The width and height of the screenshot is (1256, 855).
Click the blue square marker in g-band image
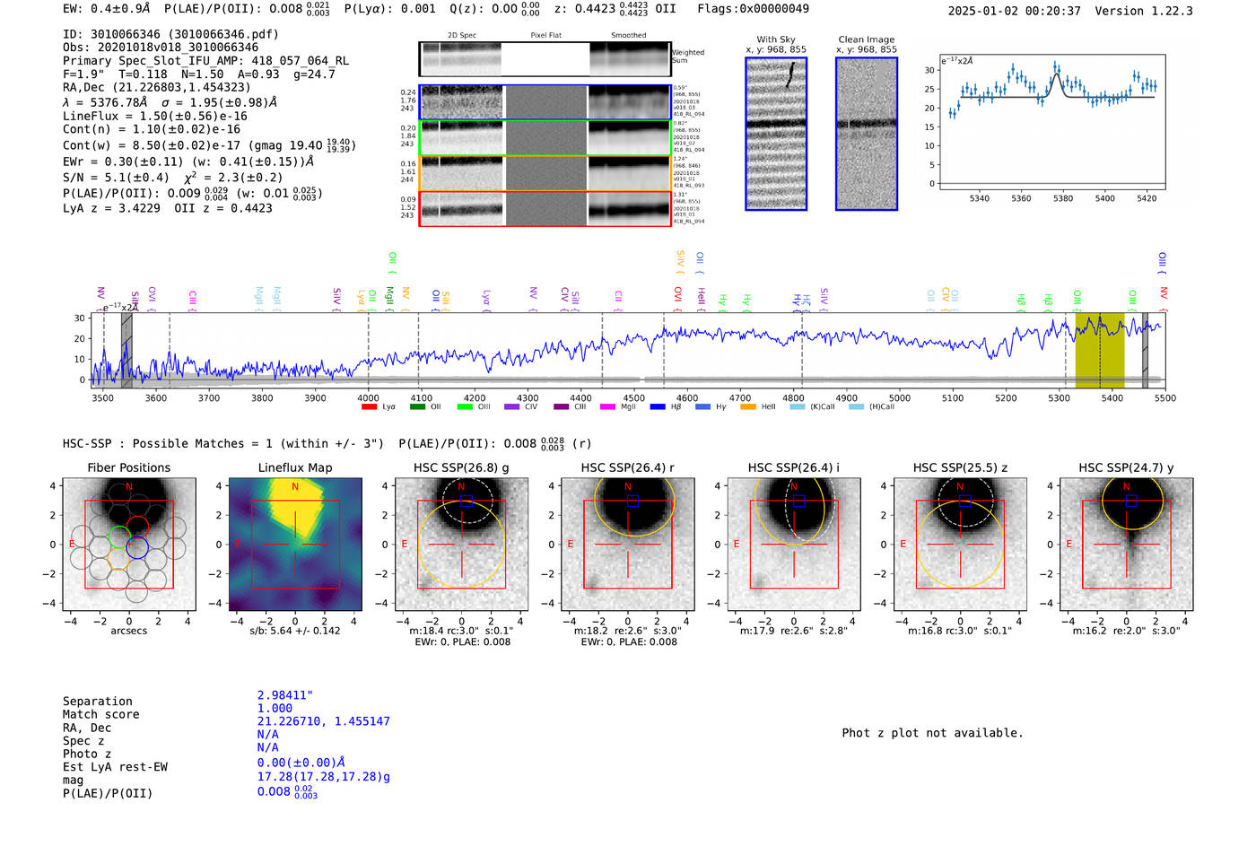(467, 501)
